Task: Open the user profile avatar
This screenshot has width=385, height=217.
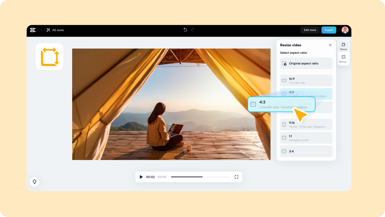Action: 345,30
